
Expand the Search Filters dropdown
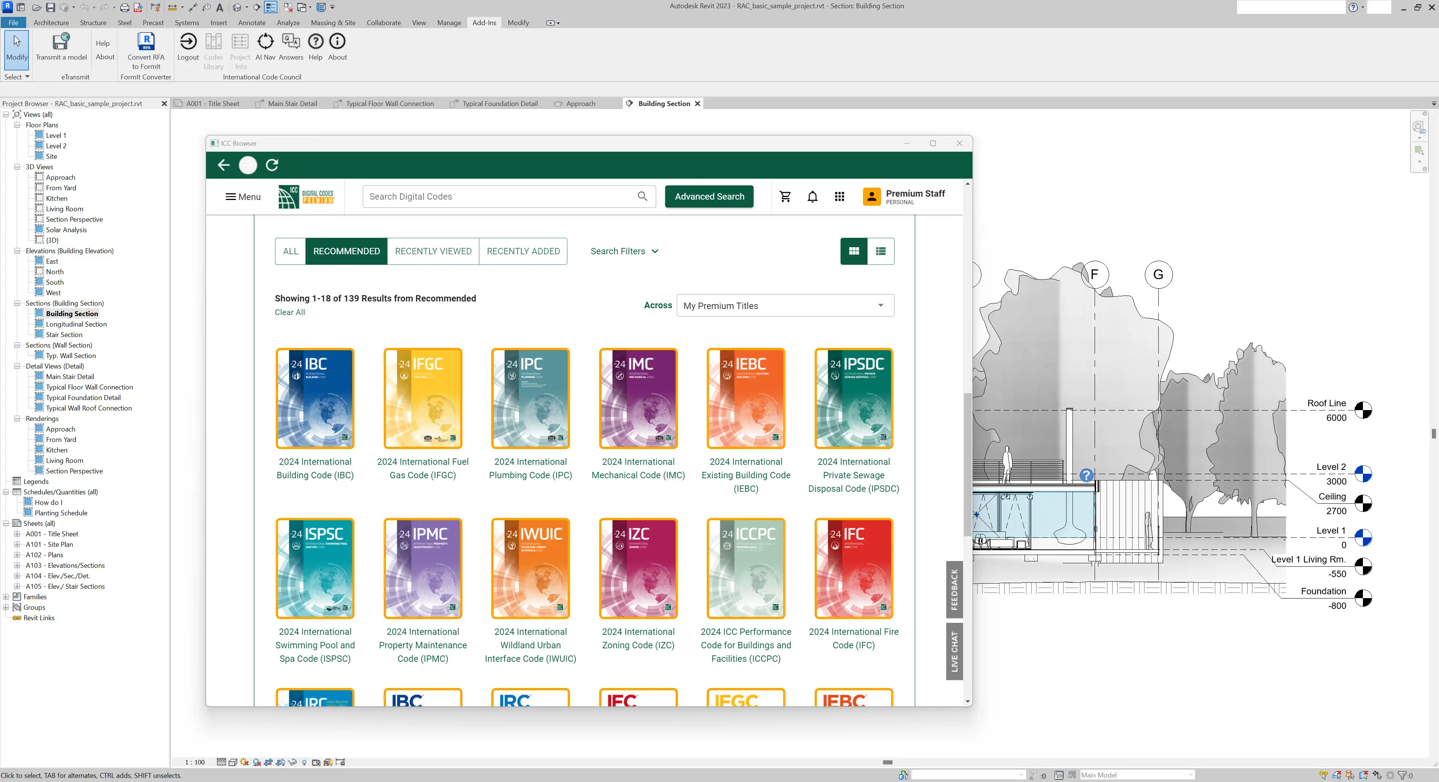[x=624, y=251]
